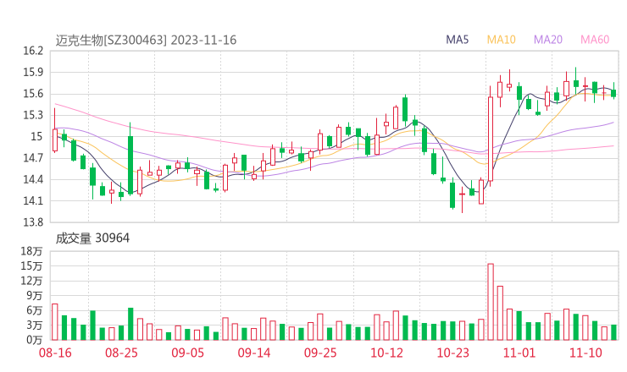Image resolution: width=627 pixels, height=372 pixels.
Task: Click the 15.6 price axis value
Action: coord(33,94)
